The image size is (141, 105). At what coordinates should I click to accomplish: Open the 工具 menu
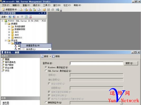47,5
